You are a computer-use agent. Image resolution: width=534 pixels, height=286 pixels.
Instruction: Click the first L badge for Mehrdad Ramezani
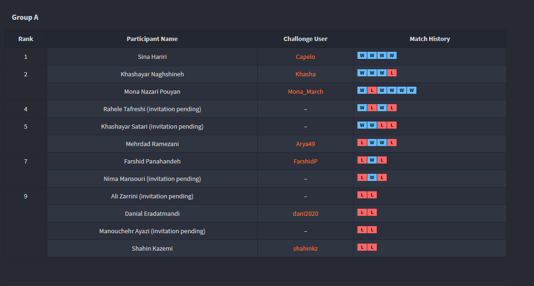click(362, 143)
